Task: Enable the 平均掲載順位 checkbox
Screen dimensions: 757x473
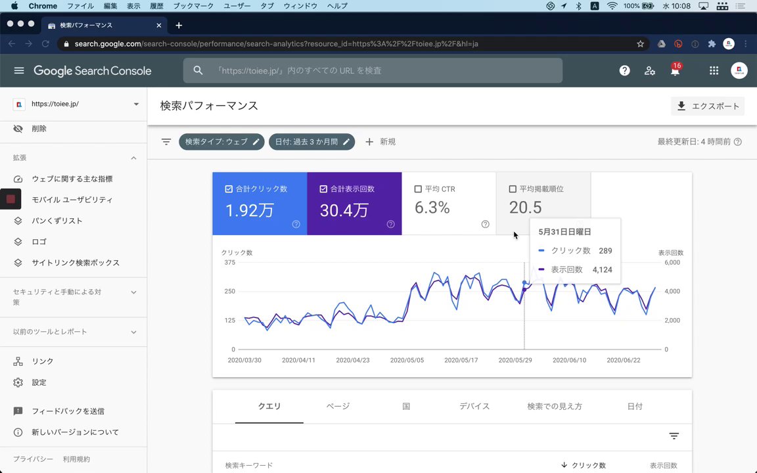Action: click(x=513, y=189)
